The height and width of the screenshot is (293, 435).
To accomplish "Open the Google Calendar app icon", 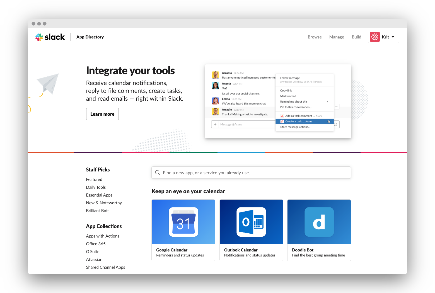I will [183, 222].
